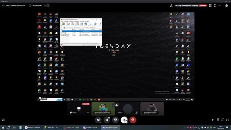
Task: Open camera options dropdown arrow
Action: coord(100,122)
